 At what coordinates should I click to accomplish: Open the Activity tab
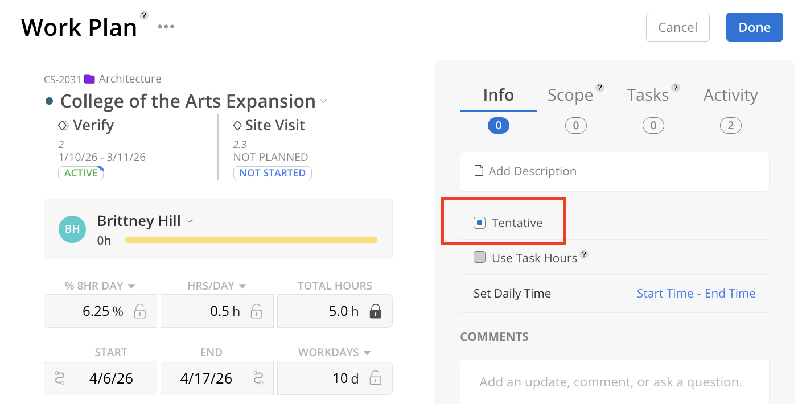coord(730,96)
